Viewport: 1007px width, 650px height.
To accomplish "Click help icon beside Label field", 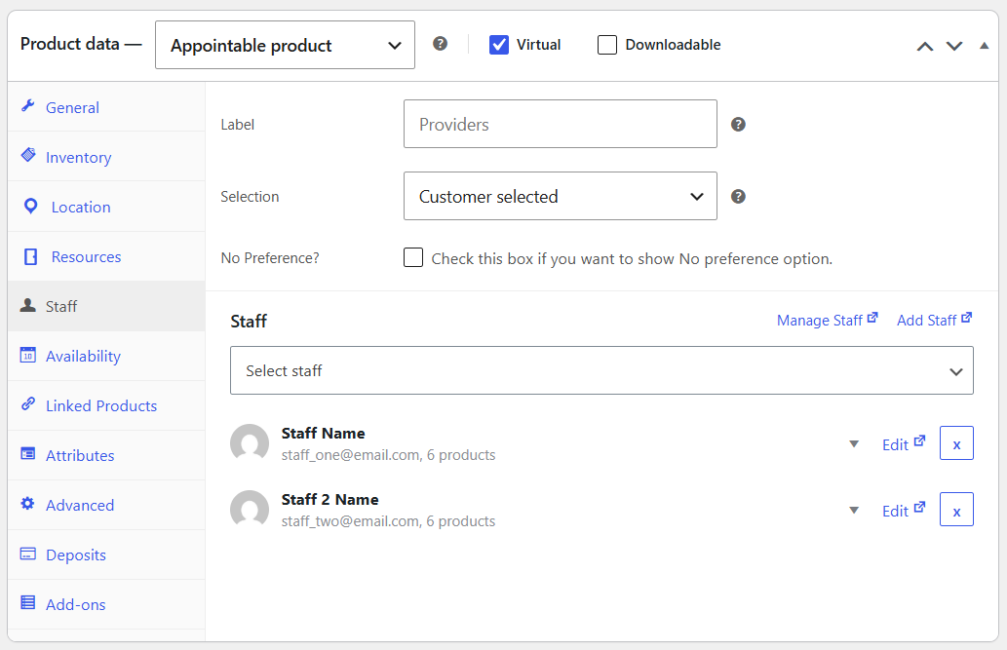I will point(739,125).
